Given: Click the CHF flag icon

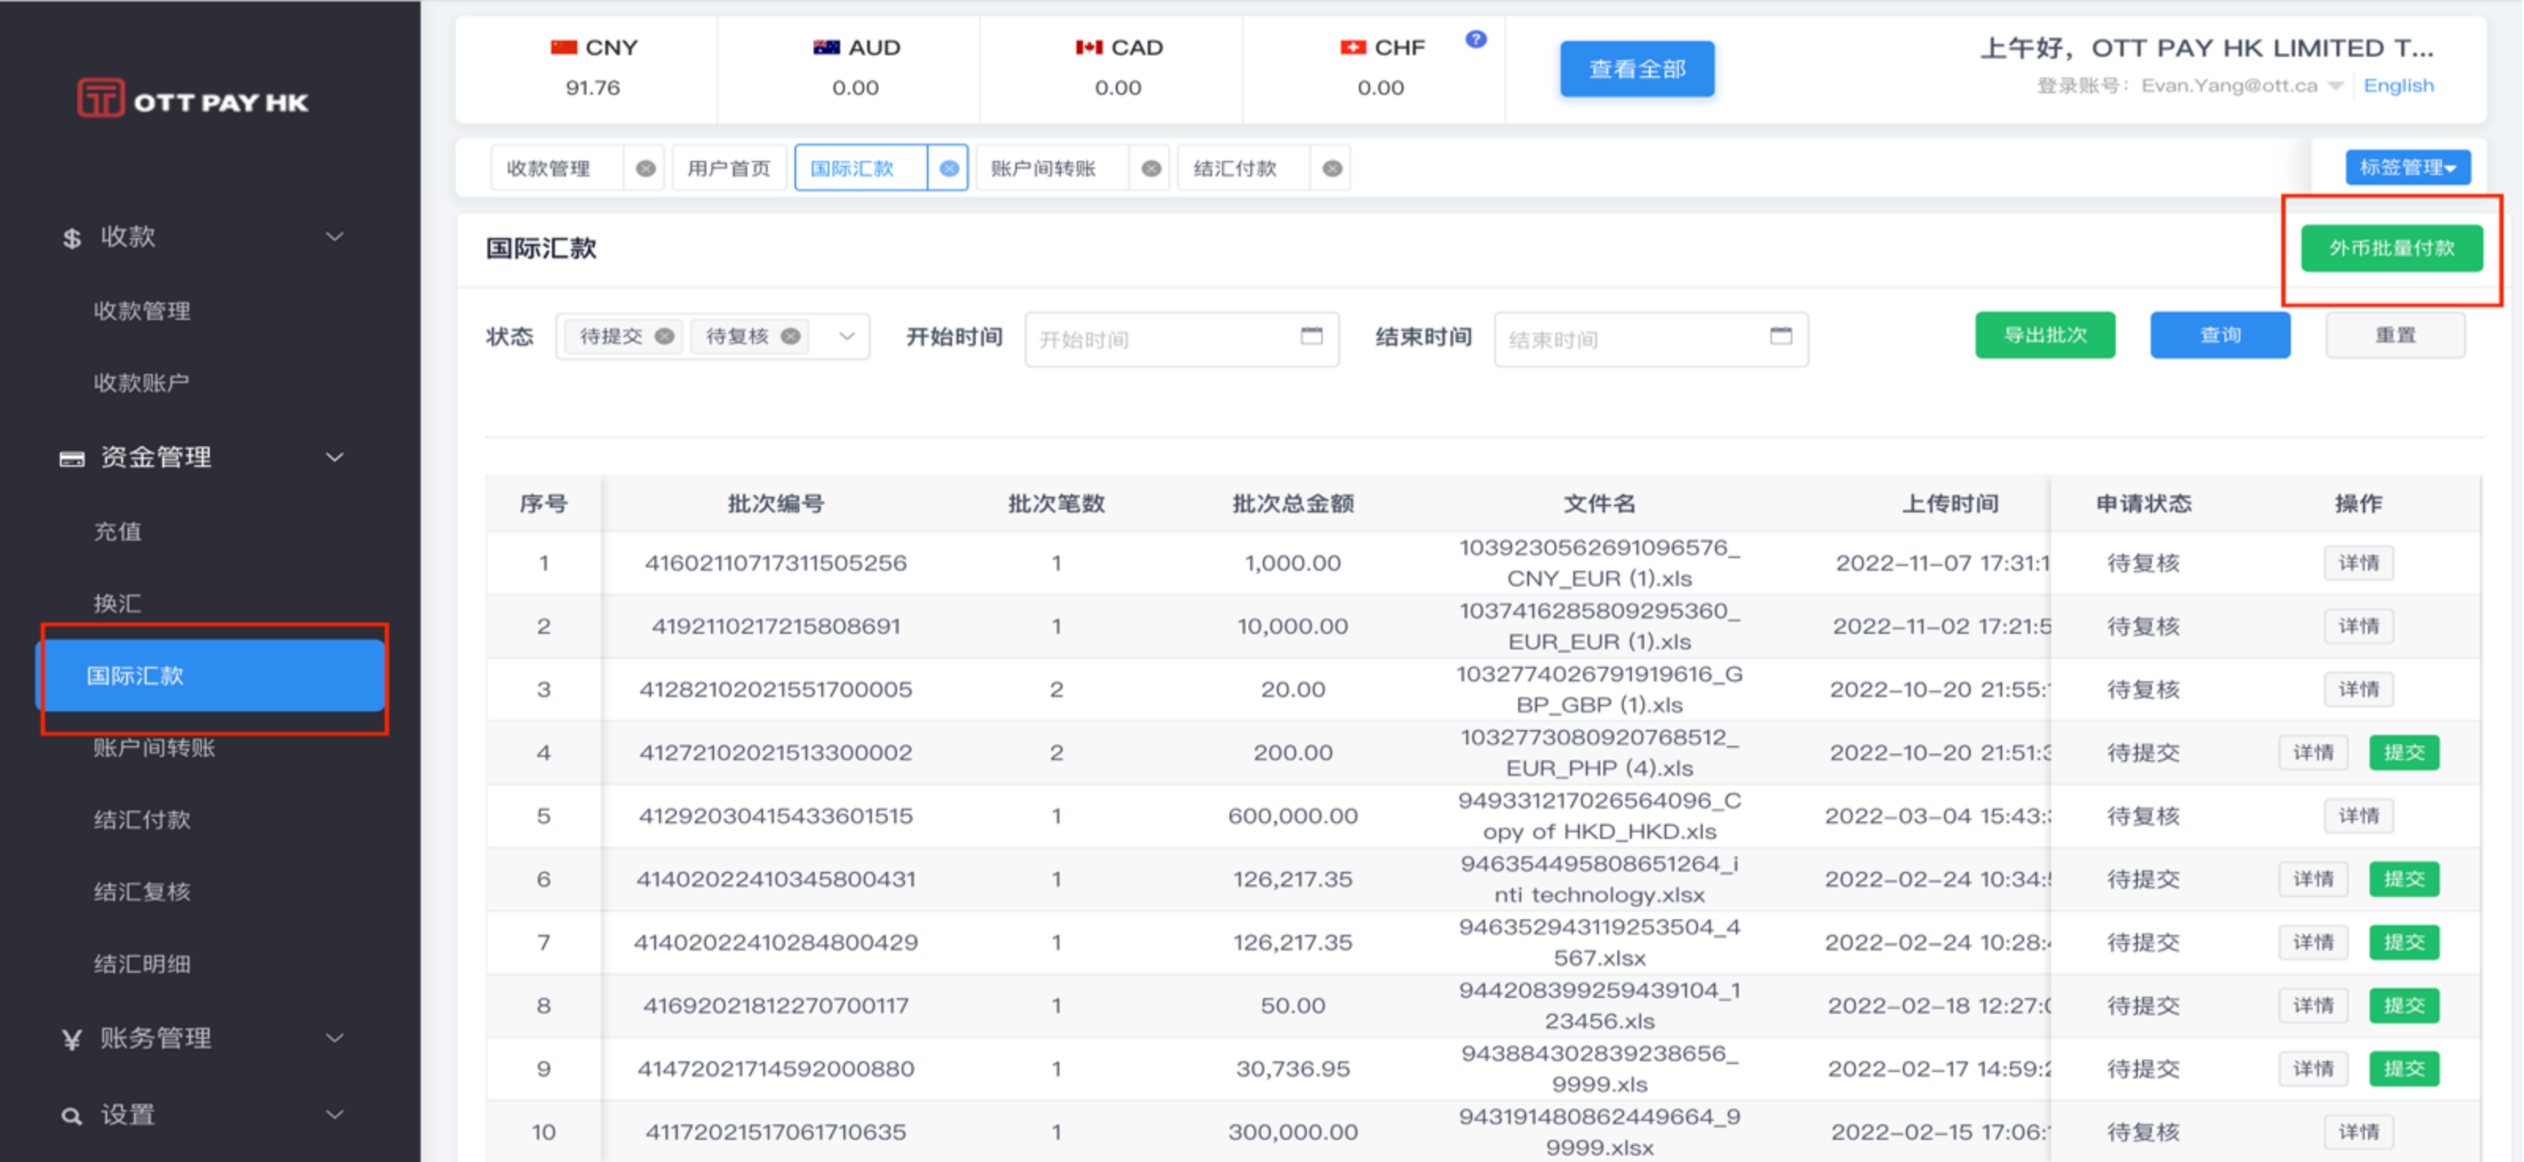Looking at the screenshot, I should point(1353,47).
